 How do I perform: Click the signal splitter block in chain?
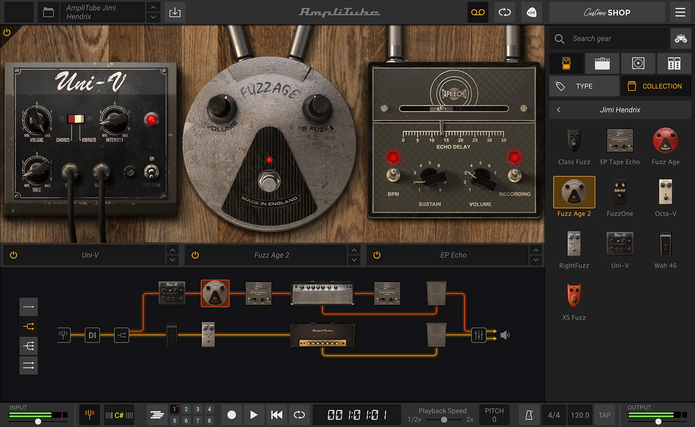click(x=122, y=335)
